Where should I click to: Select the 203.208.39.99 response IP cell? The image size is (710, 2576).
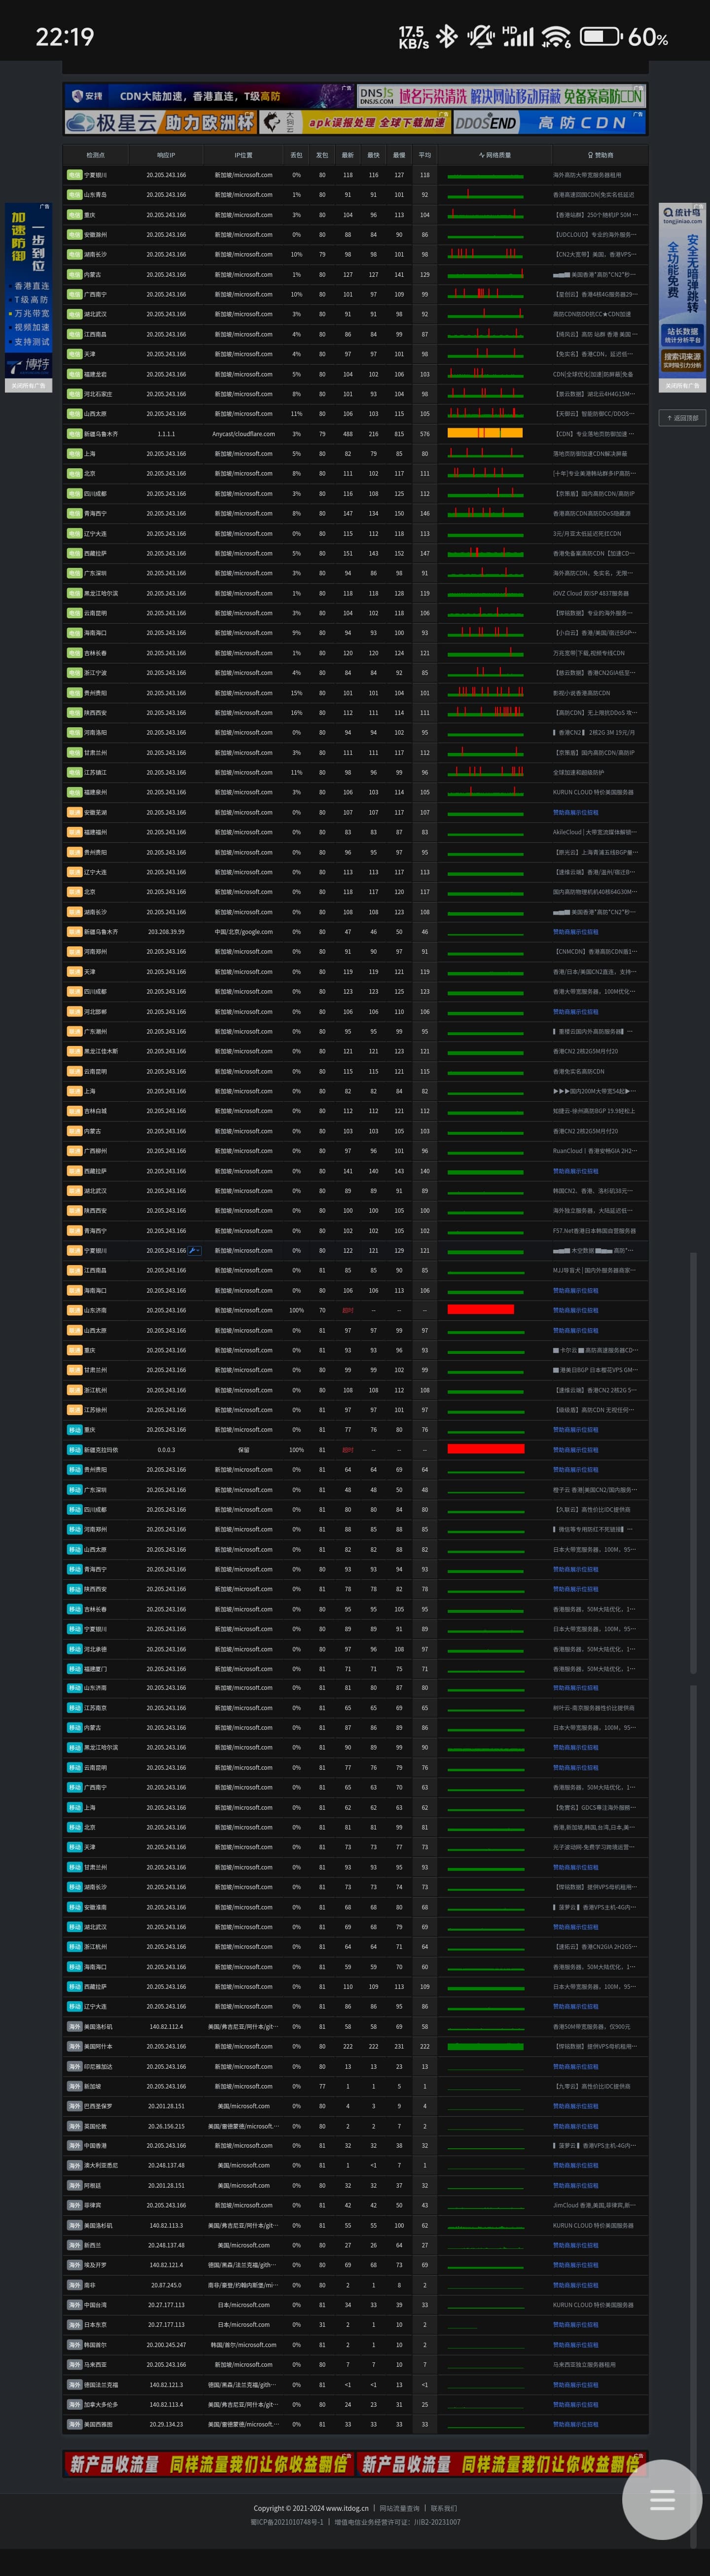click(166, 932)
